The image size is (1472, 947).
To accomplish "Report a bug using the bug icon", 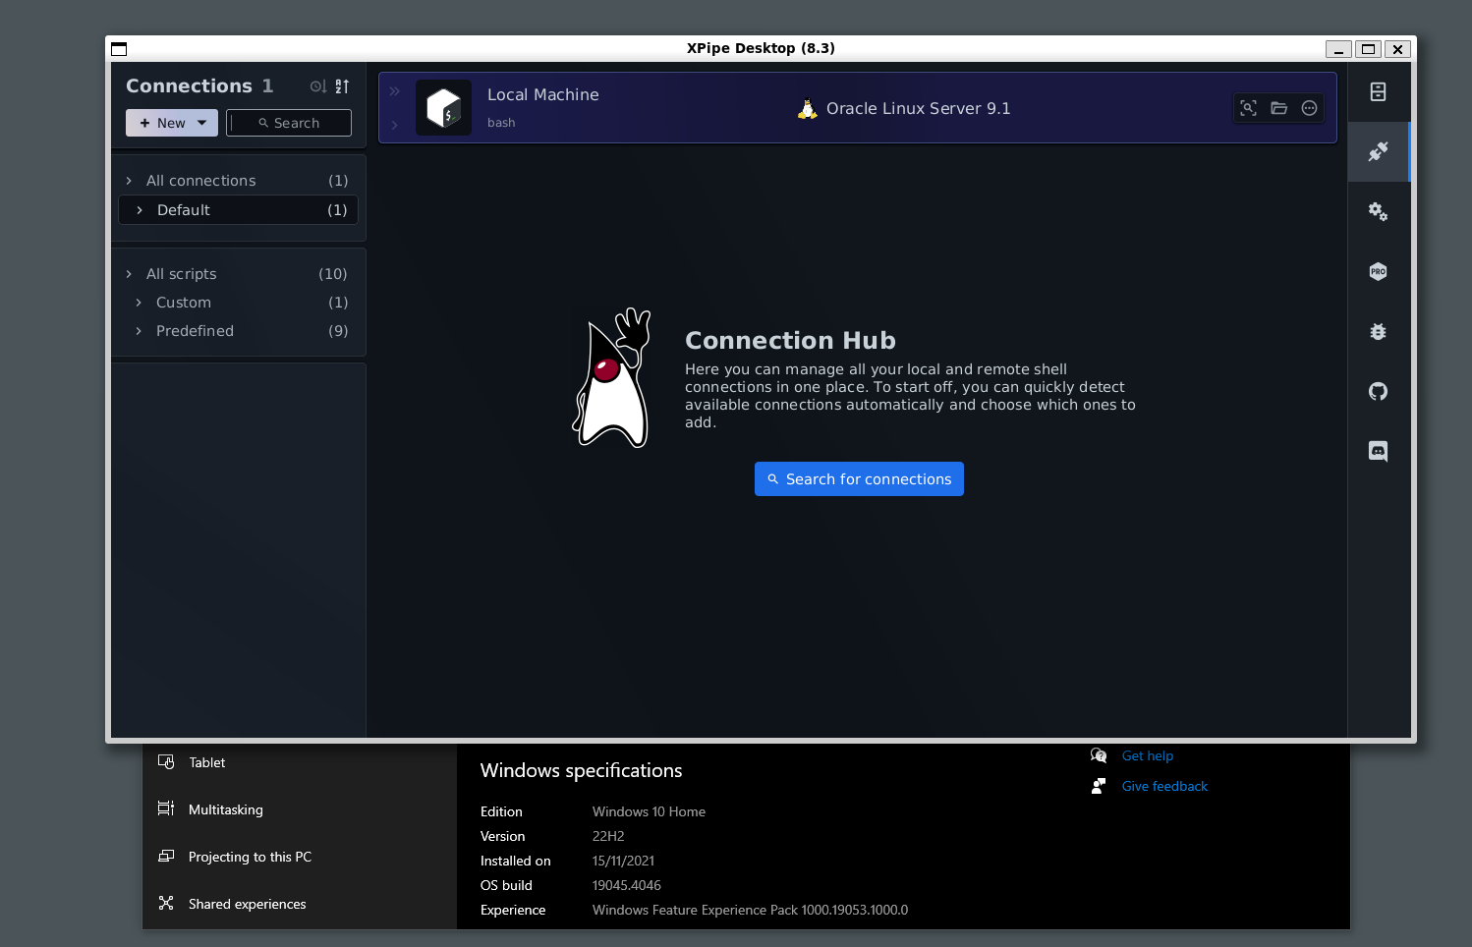I will [x=1378, y=331].
